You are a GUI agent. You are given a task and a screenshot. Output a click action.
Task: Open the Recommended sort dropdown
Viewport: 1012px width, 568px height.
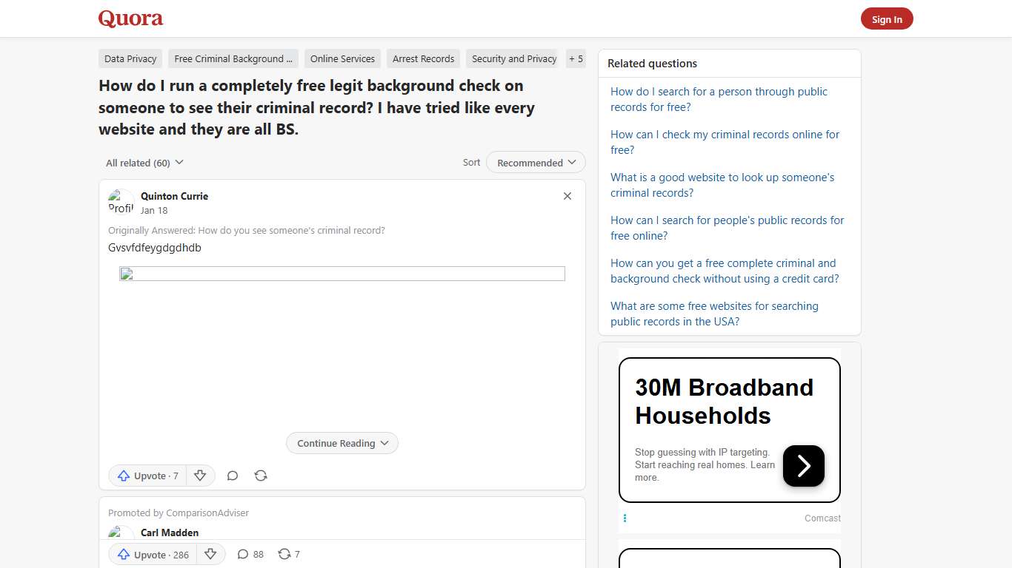pyautogui.click(x=536, y=163)
